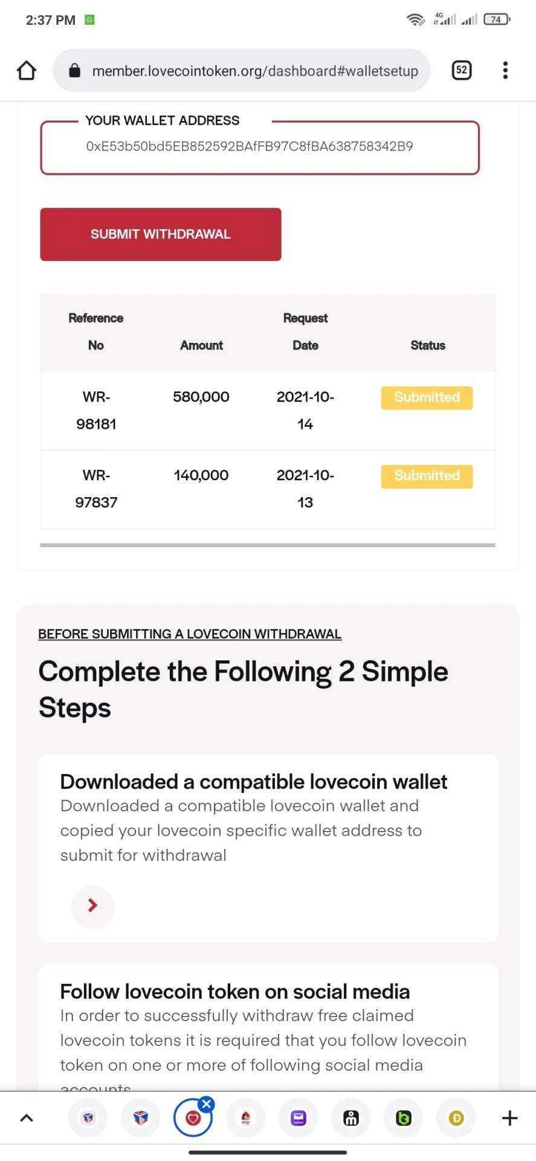Switch to the yellow D coin tab
Viewport: 536px width, 1161px height.
[456, 1118]
